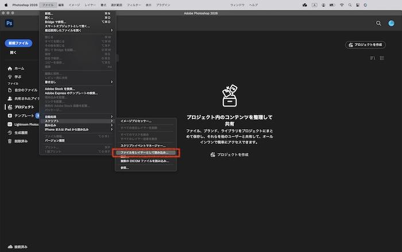Click Creative Cloud icon in menu bar
The width and height of the screenshot is (402, 252).
coord(304,5)
